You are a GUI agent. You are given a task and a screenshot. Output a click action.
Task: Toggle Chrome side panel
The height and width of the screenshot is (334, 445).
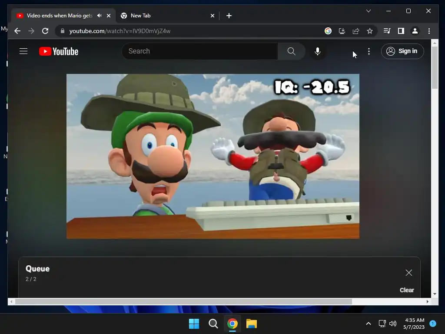(401, 31)
